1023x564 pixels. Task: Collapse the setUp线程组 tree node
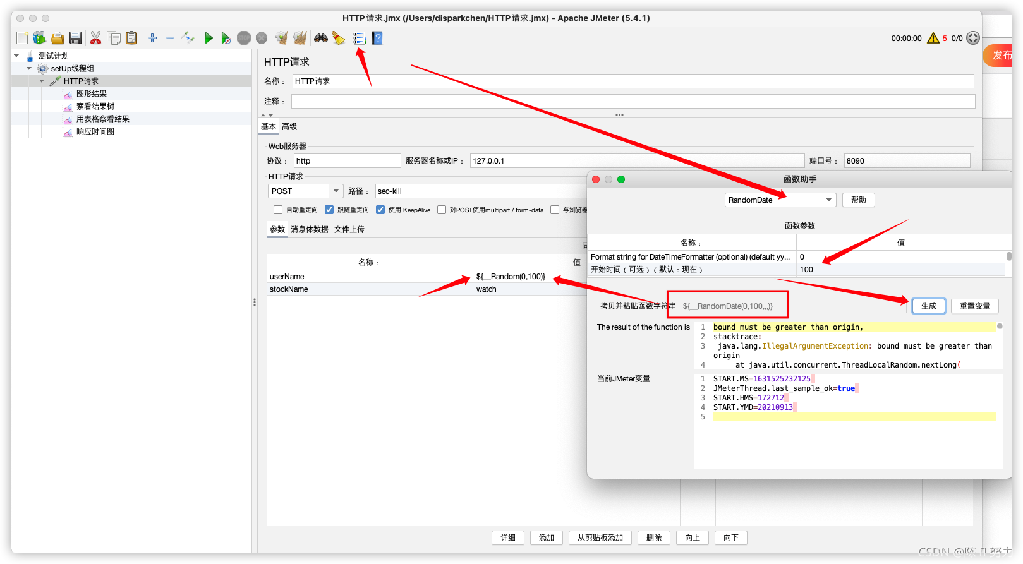[29, 68]
